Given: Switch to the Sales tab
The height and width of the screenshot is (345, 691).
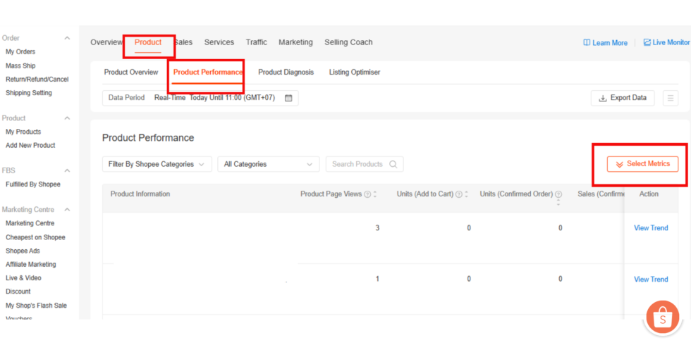Looking at the screenshot, I should pos(183,42).
